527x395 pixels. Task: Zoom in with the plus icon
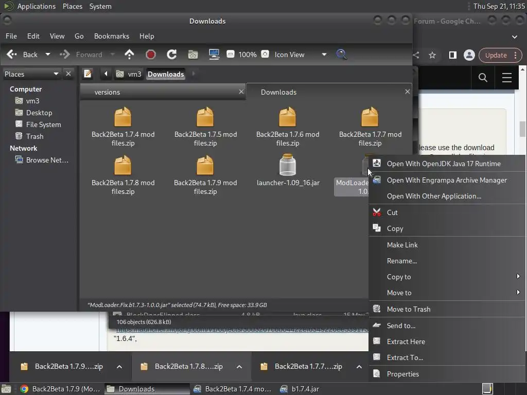click(265, 54)
